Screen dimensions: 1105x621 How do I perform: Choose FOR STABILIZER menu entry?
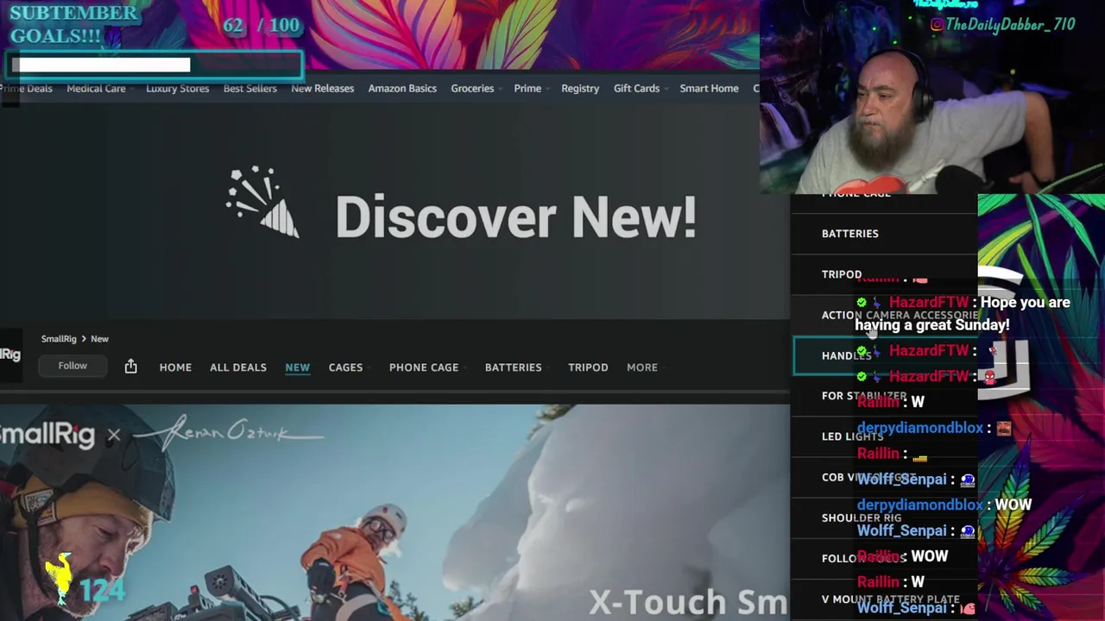(884, 396)
